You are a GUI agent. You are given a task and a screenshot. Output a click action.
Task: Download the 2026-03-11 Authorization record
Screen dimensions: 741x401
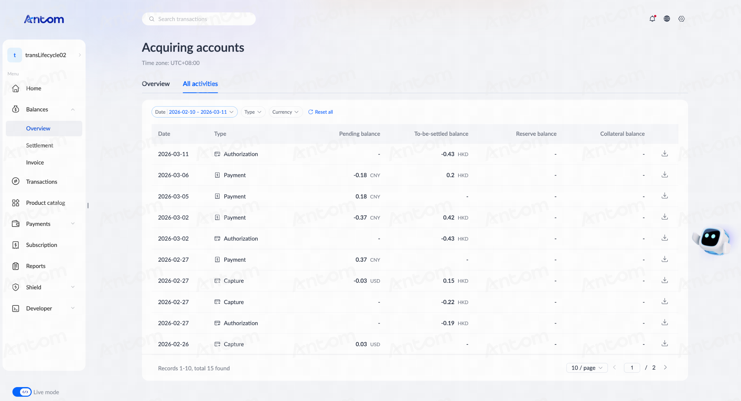click(x=665, y=153)
